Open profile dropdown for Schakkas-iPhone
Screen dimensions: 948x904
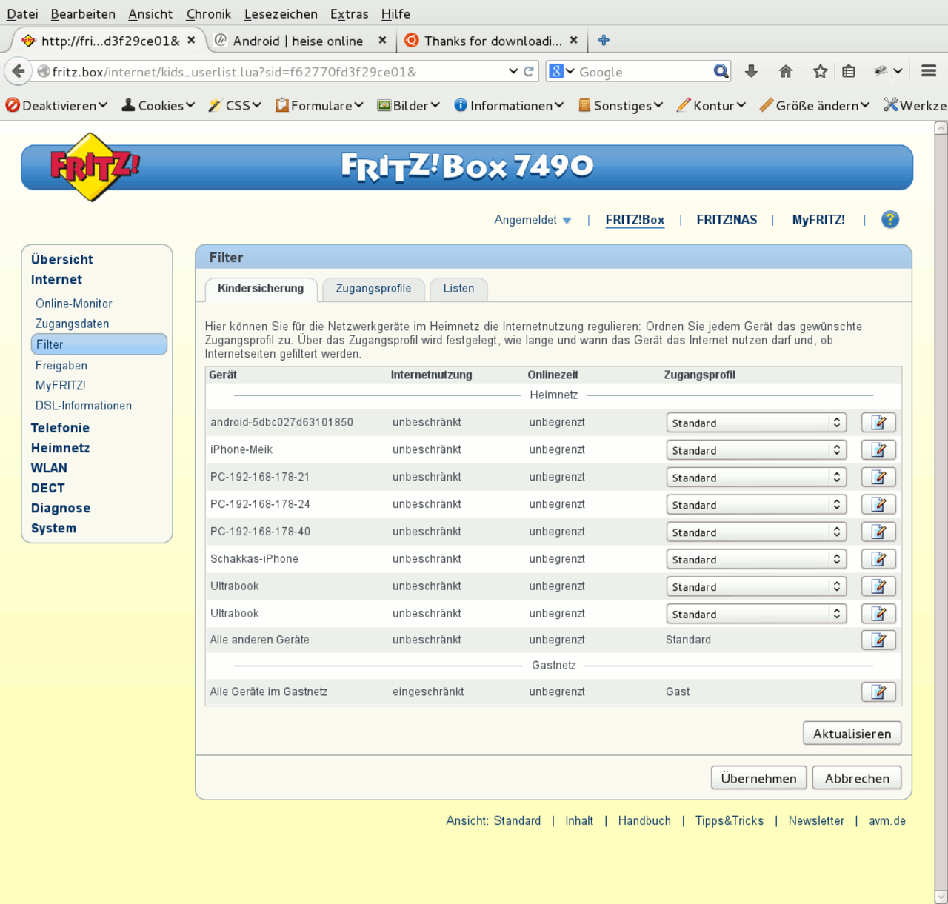(x=756, y=560)
